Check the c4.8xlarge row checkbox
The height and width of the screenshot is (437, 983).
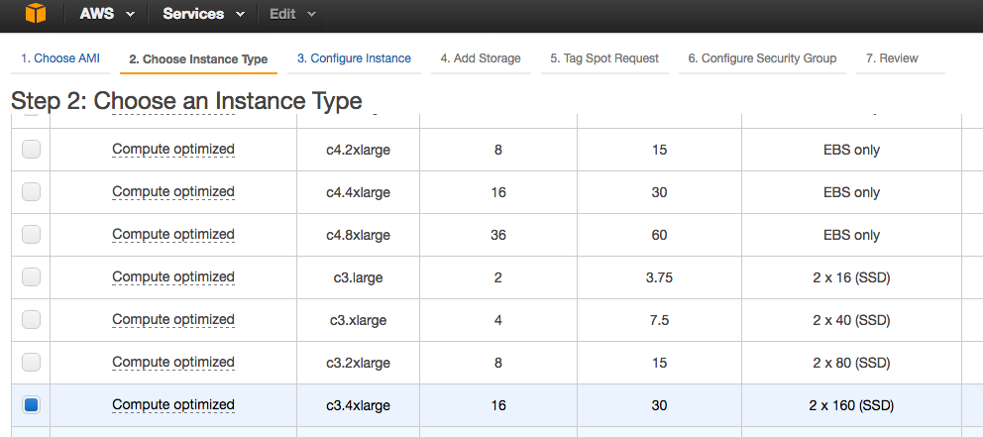click(32, 235)
